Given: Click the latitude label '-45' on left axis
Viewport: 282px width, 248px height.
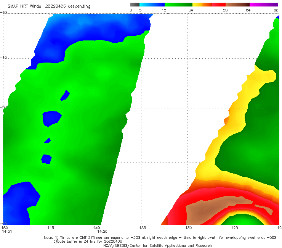Looking at the screenshot, I should tap(3, 58).
